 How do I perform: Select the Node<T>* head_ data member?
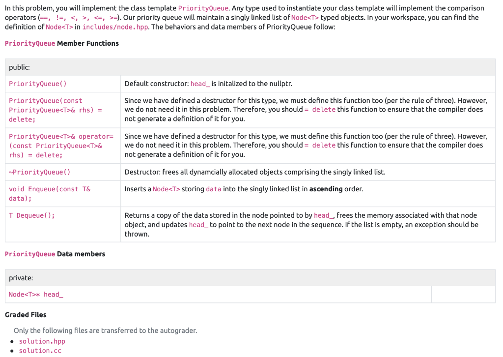coord(35,294)
